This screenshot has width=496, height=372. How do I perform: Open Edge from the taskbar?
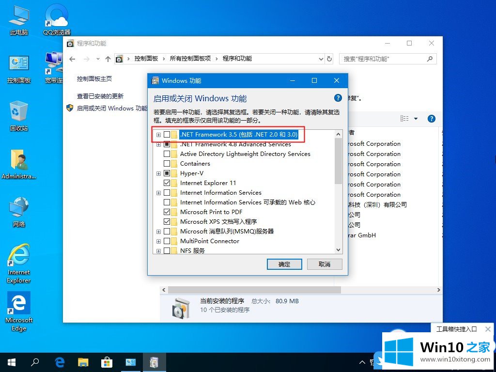coord(60,362)
